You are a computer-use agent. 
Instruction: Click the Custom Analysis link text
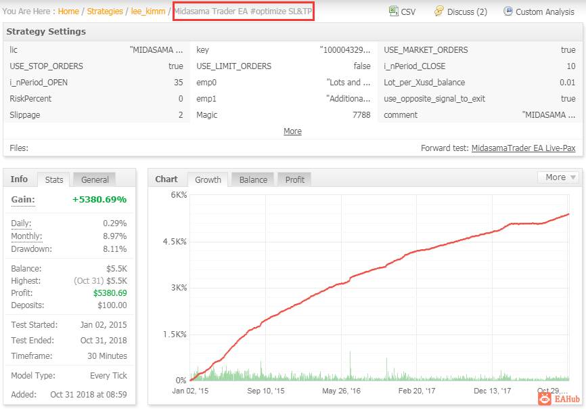click(x=545, y=12)
